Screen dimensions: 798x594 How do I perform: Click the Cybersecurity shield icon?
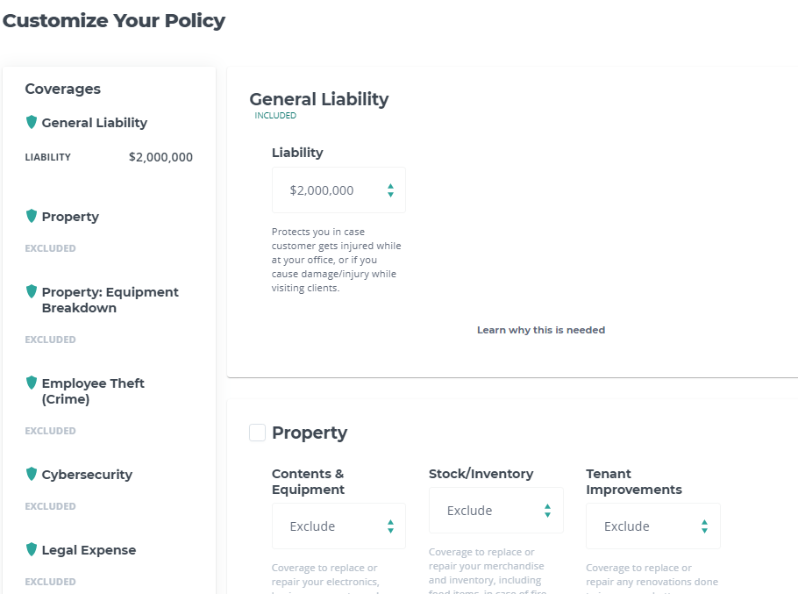pos(32,475)
